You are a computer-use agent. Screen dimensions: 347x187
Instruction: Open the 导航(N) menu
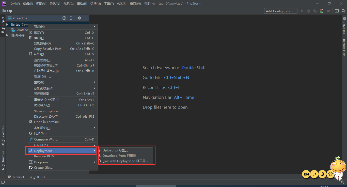point(55,4)
